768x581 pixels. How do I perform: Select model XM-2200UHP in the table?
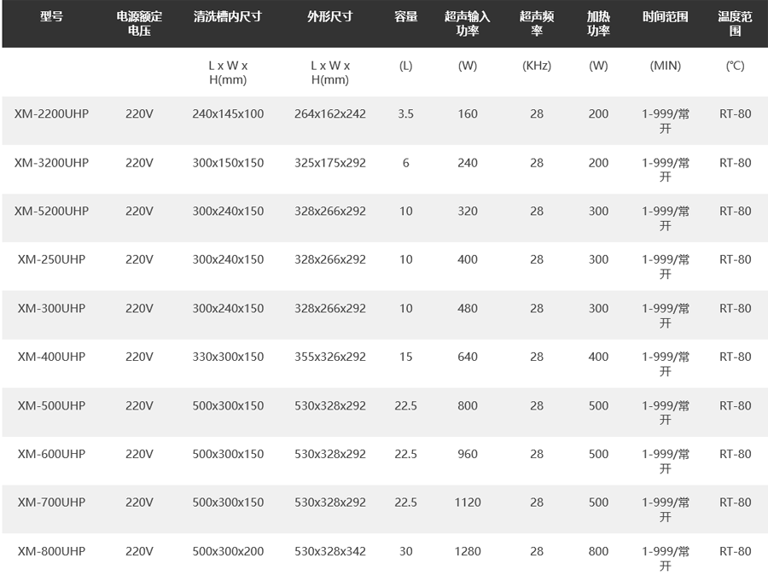click(x=51, y=113)
